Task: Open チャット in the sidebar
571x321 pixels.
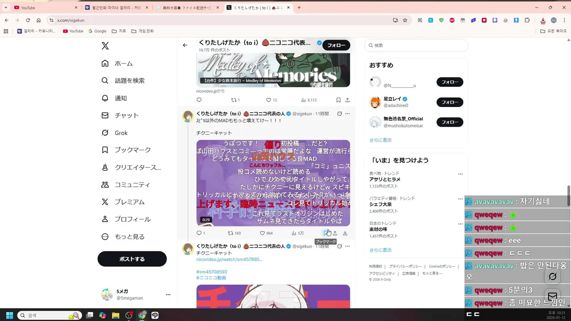Action: point(120,115)
